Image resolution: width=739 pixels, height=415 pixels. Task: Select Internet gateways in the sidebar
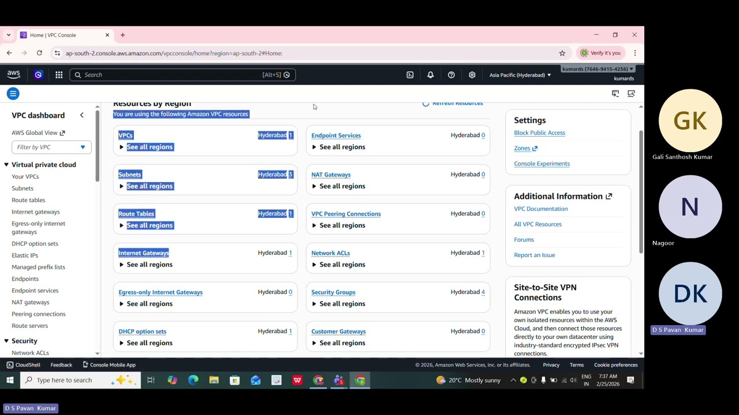point(36,212)
